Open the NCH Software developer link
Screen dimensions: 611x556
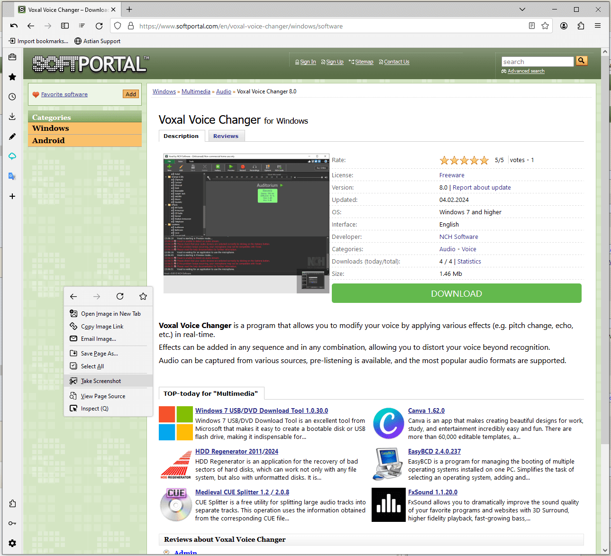(459, 237)
